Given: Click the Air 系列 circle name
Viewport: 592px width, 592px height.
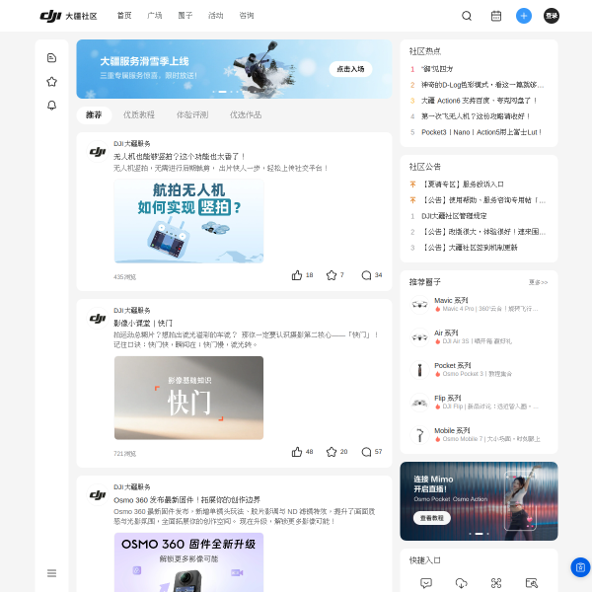Looking at the screenshot, I should [x=446, y=333].
